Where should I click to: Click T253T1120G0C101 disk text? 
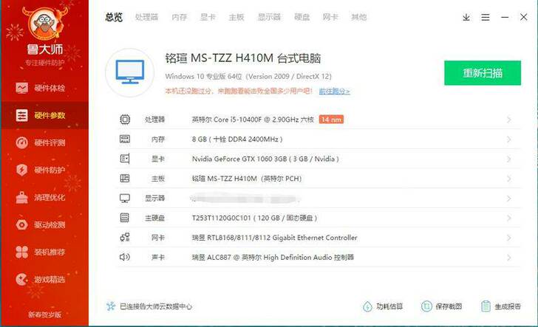click(254, 218)
